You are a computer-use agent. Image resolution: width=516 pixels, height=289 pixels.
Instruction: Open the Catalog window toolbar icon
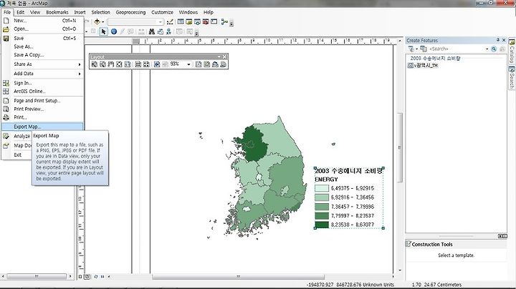coord(189,21)
